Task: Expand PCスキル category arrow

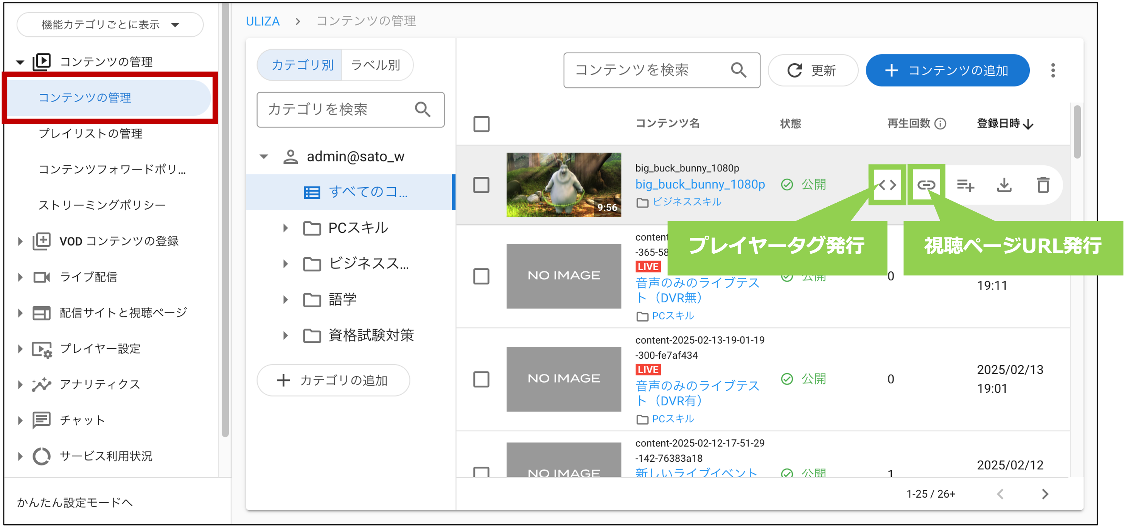Action: 285,228
